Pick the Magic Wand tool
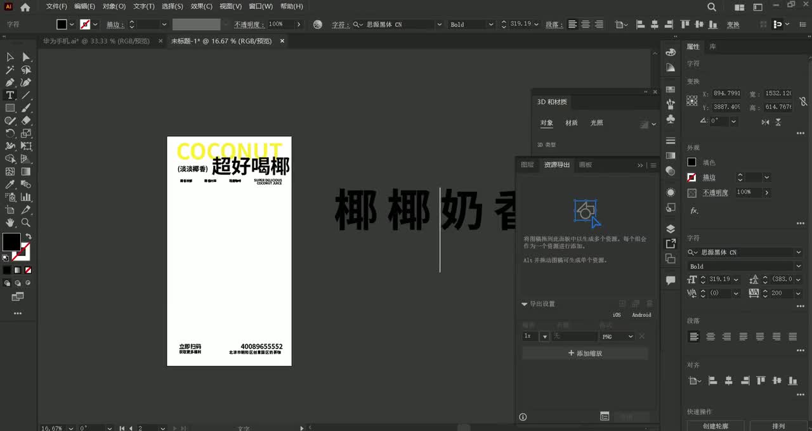This screenshot has width=812, height=431. (10, 70)
